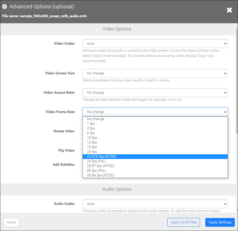
Task: Collapse the Video Frame Rate dropdown
Action: pyautogui.click(x=155, y=112)
